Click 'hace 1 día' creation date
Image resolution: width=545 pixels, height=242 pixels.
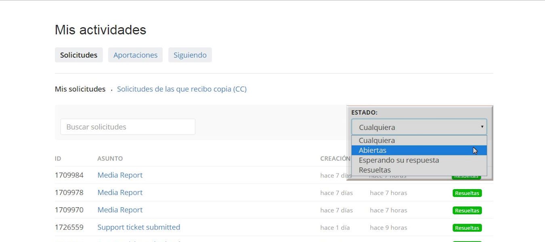pos(335,227)
